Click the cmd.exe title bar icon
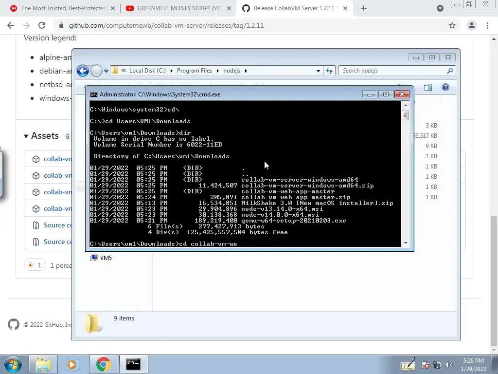Viewport: 498px width, 374px height. (94, 94)
